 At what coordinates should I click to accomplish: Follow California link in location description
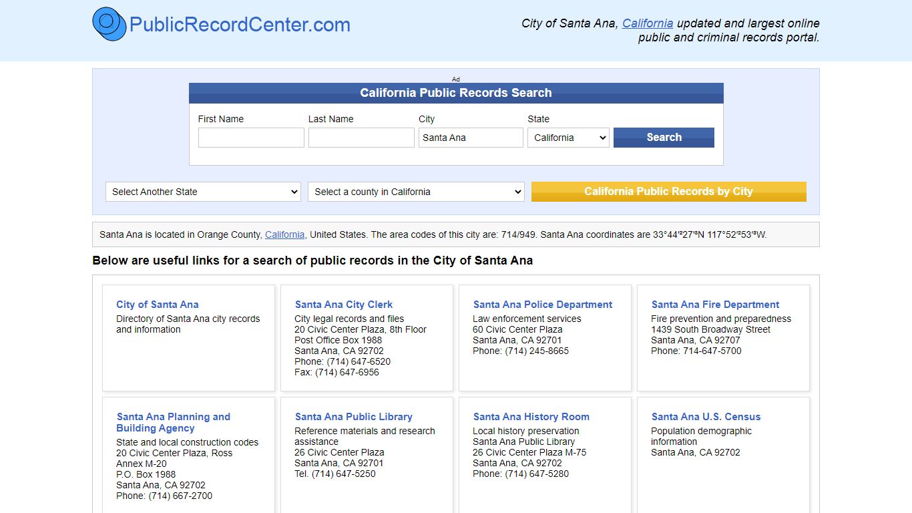(x=284, y=234)
